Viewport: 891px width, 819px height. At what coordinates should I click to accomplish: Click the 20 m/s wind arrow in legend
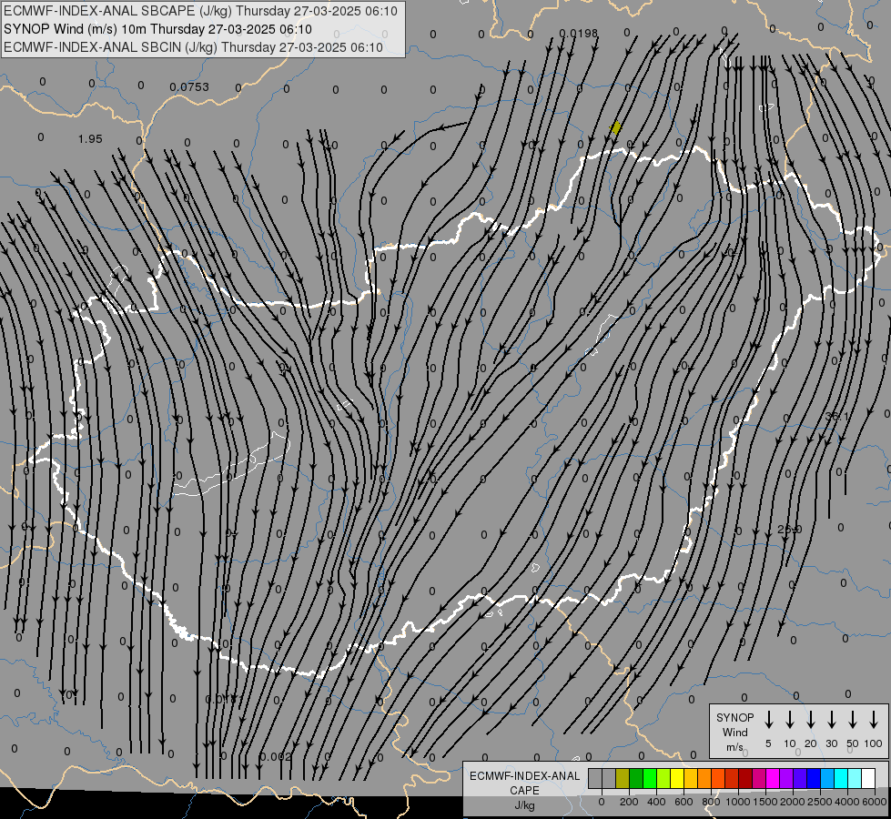(x=810, y=719)
